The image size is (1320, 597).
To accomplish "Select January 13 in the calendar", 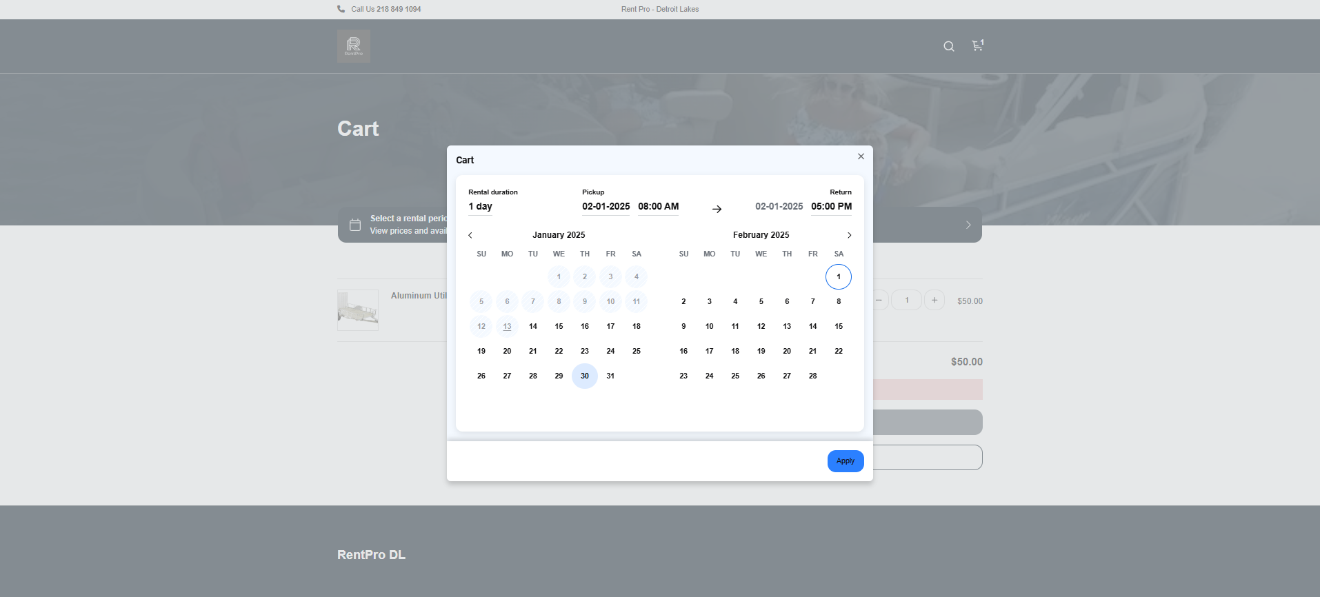I will 507,327.
